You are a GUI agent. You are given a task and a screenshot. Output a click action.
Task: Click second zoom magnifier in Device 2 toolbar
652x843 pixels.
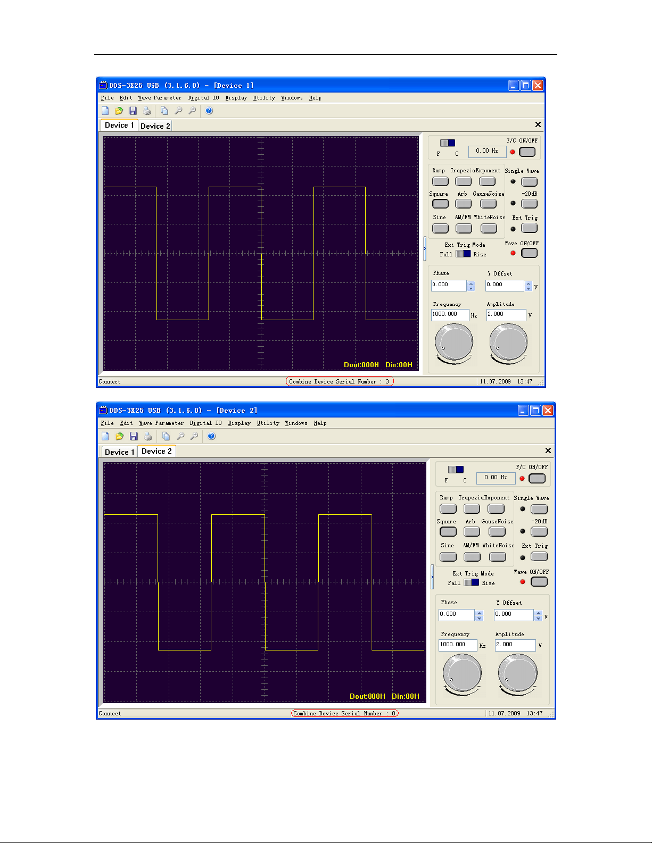coord(194,436)
